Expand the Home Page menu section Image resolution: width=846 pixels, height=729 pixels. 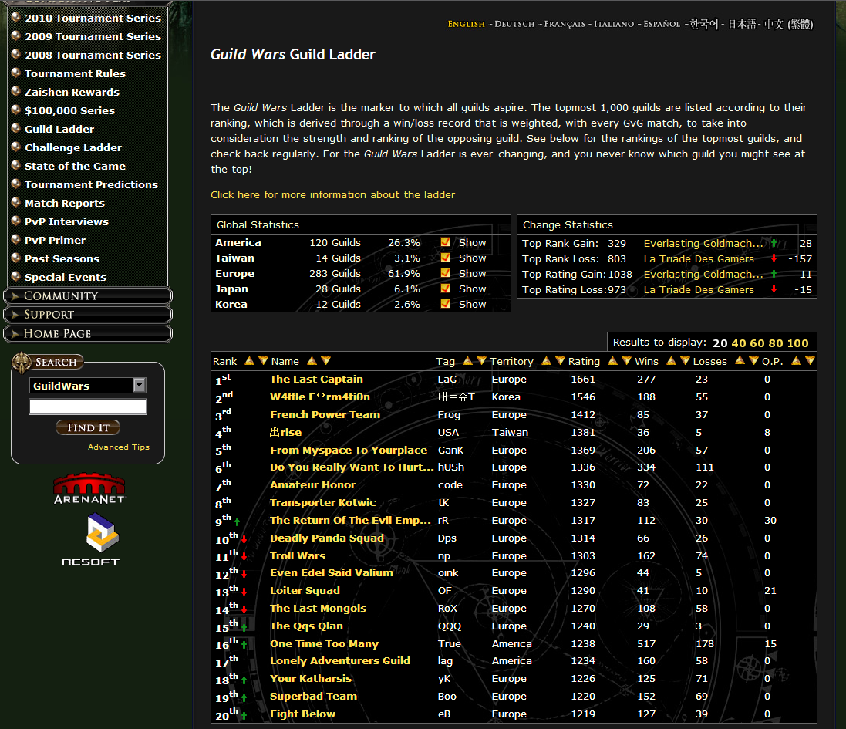click(87, 333)
